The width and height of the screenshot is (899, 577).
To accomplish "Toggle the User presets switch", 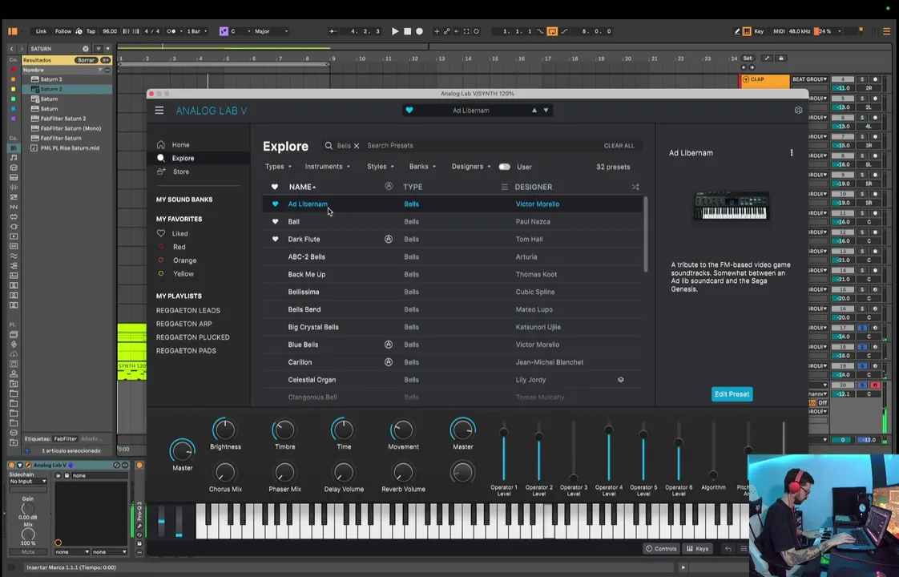I will 505,167.
